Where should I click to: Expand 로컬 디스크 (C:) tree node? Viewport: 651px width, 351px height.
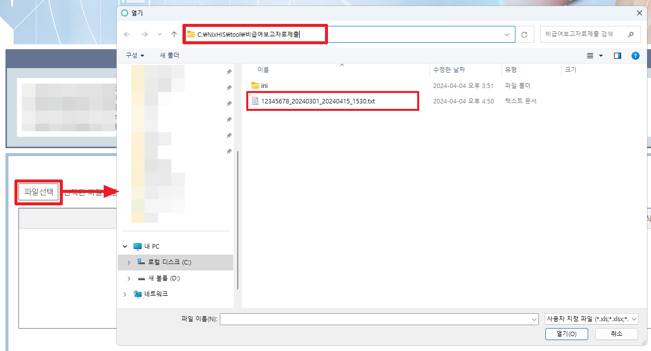[x=129, y=263]
